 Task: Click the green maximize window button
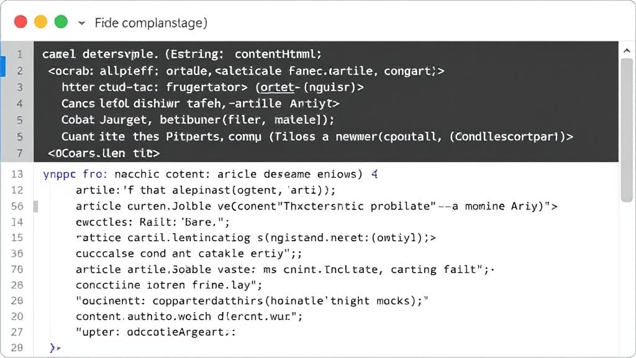[x=61, y=22]
